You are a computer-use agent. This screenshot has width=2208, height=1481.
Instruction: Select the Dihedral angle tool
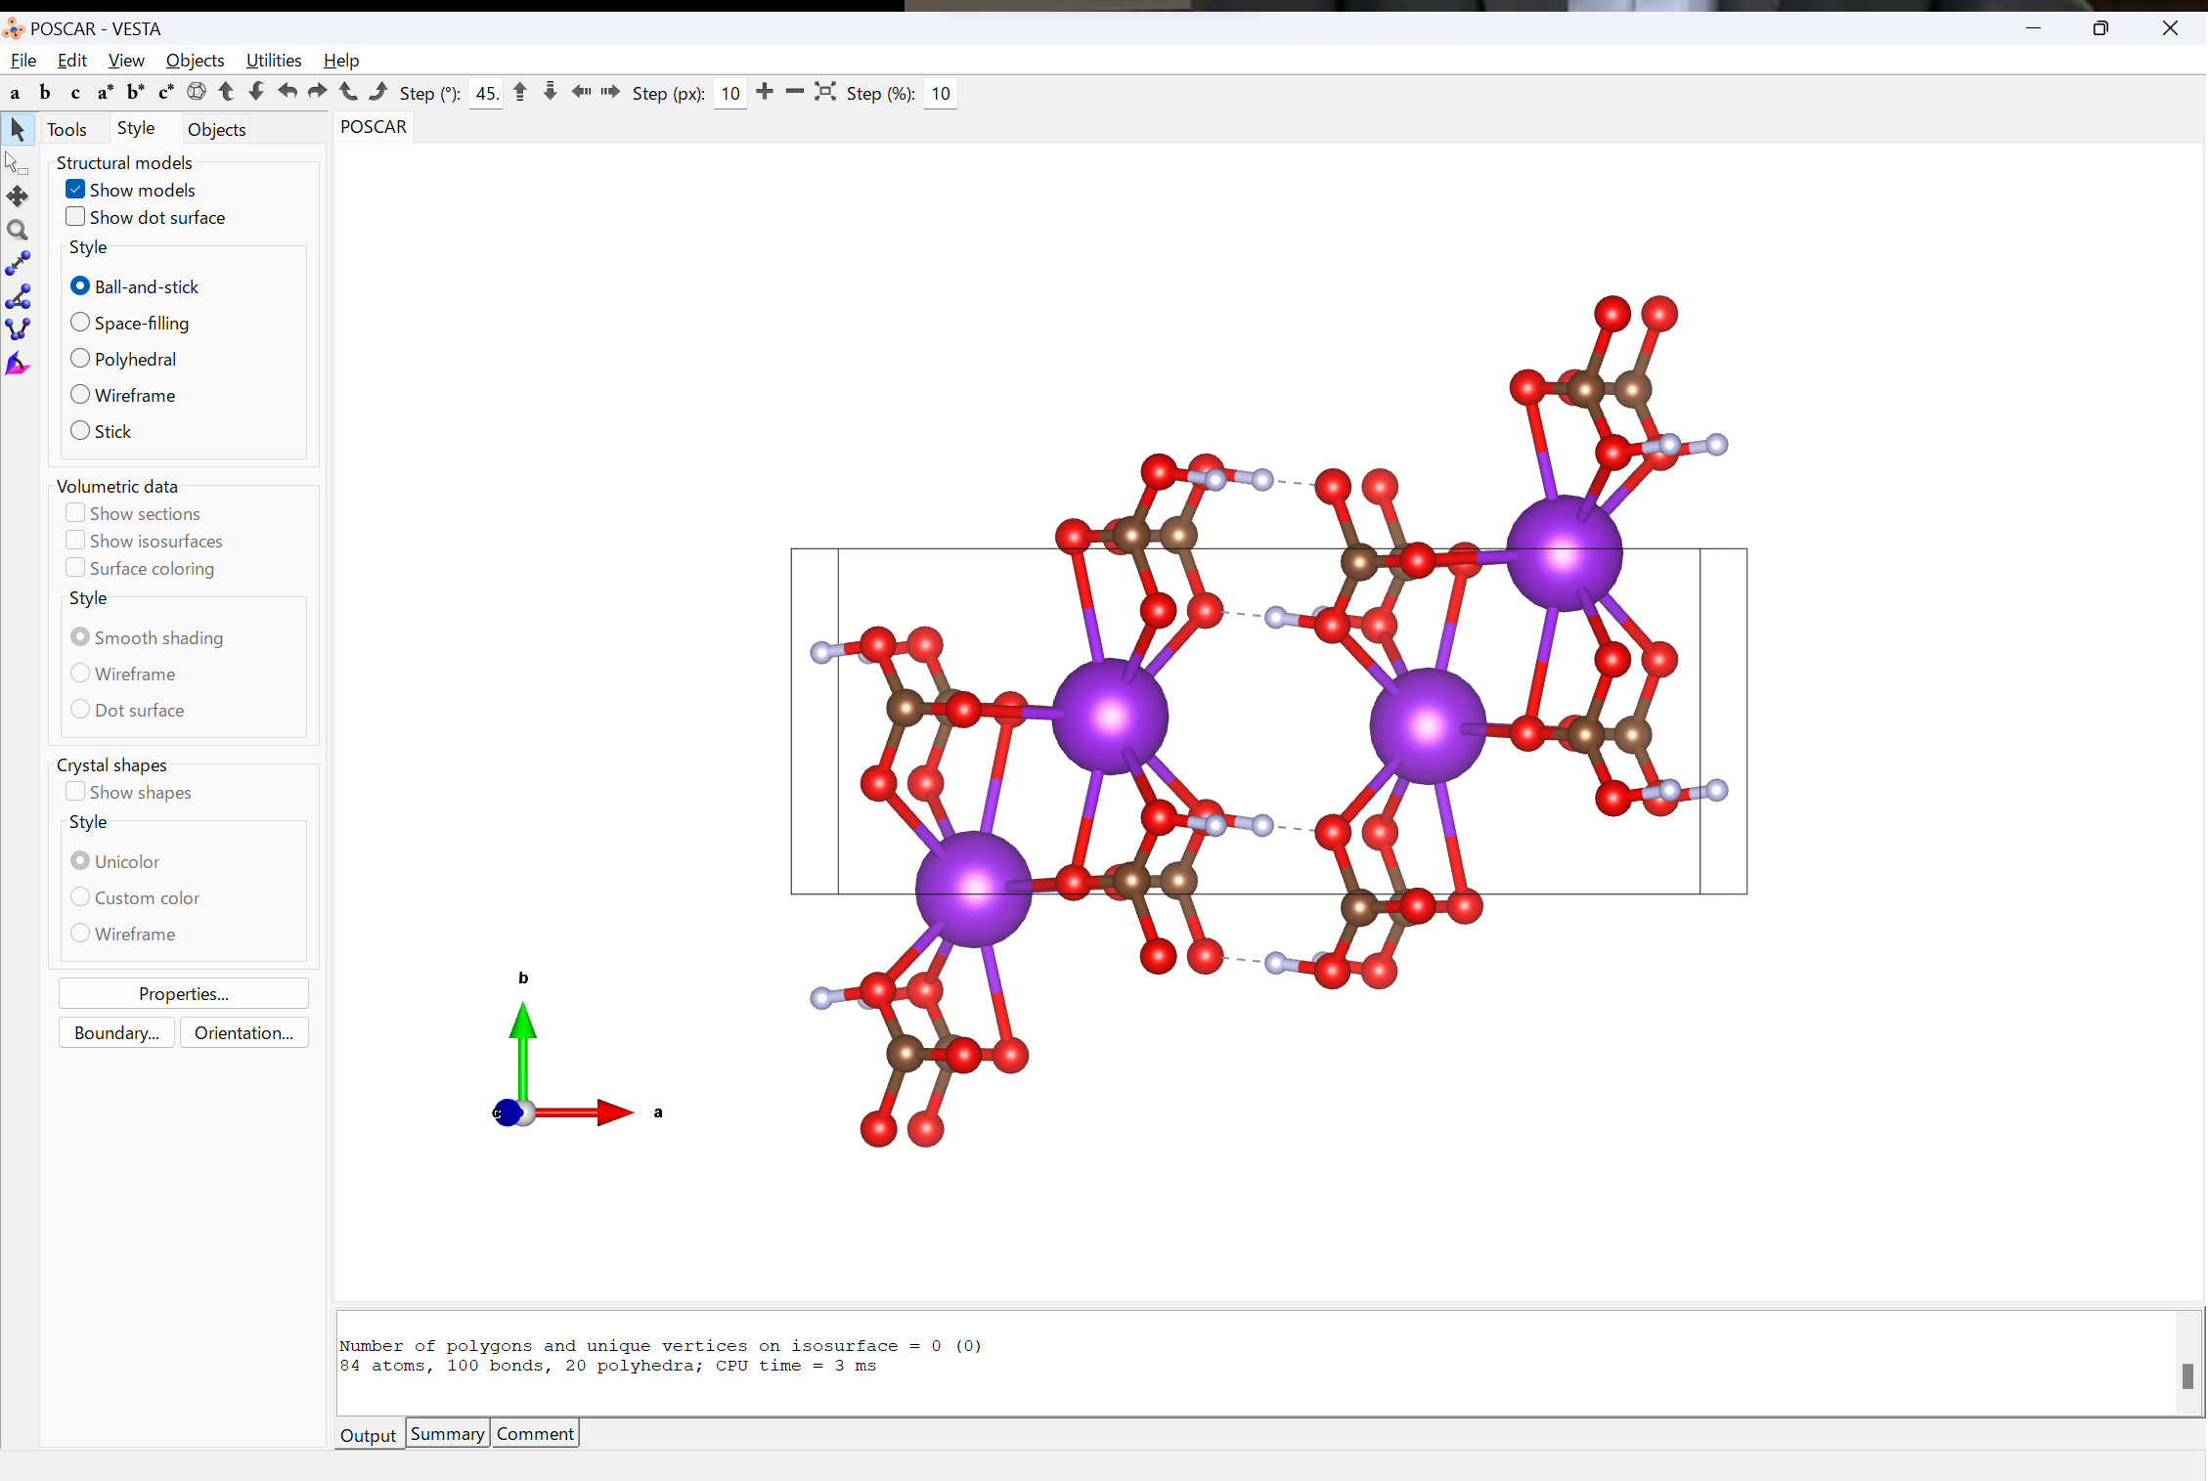tap(18, 330)
